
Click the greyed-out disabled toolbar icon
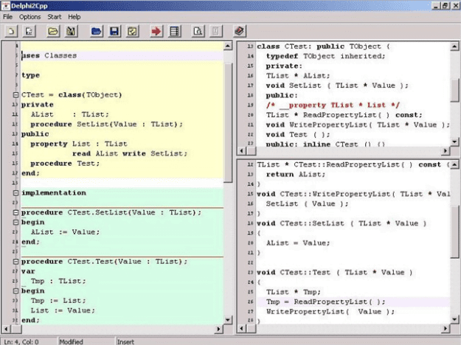pos(216,31)
